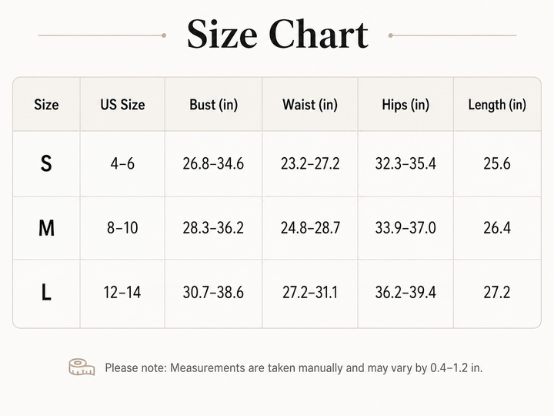Select the Bust (in) column header
554x416 pixels.
[213, 105]
